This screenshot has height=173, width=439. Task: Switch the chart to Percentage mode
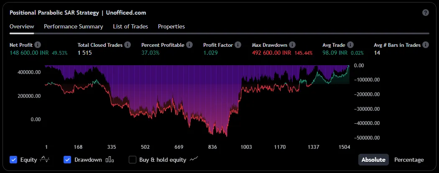tap(408, 160)
